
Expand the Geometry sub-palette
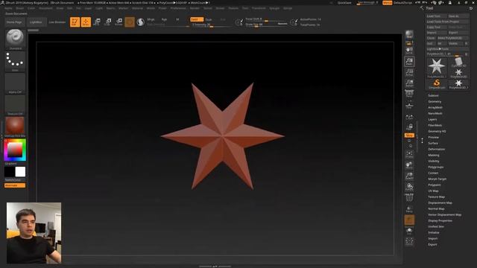point(435,101)
